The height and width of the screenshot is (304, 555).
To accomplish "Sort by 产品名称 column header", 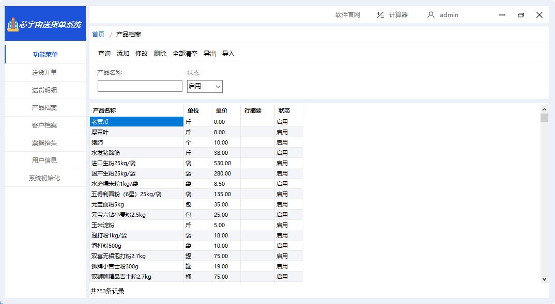I will (x=136, y=110).
